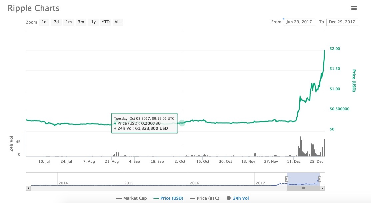Viewport: 371px width, 203px height.
Task: Select the 1m zoom option
Action: (x=69, y=22)
